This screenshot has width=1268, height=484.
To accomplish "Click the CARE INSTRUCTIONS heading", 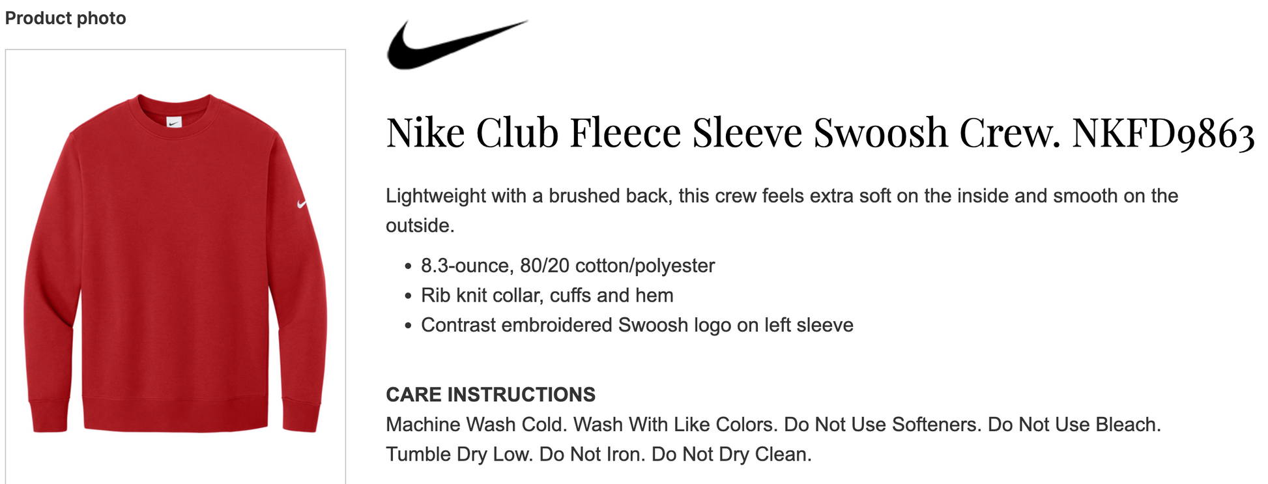I will (x=491, y=395).
